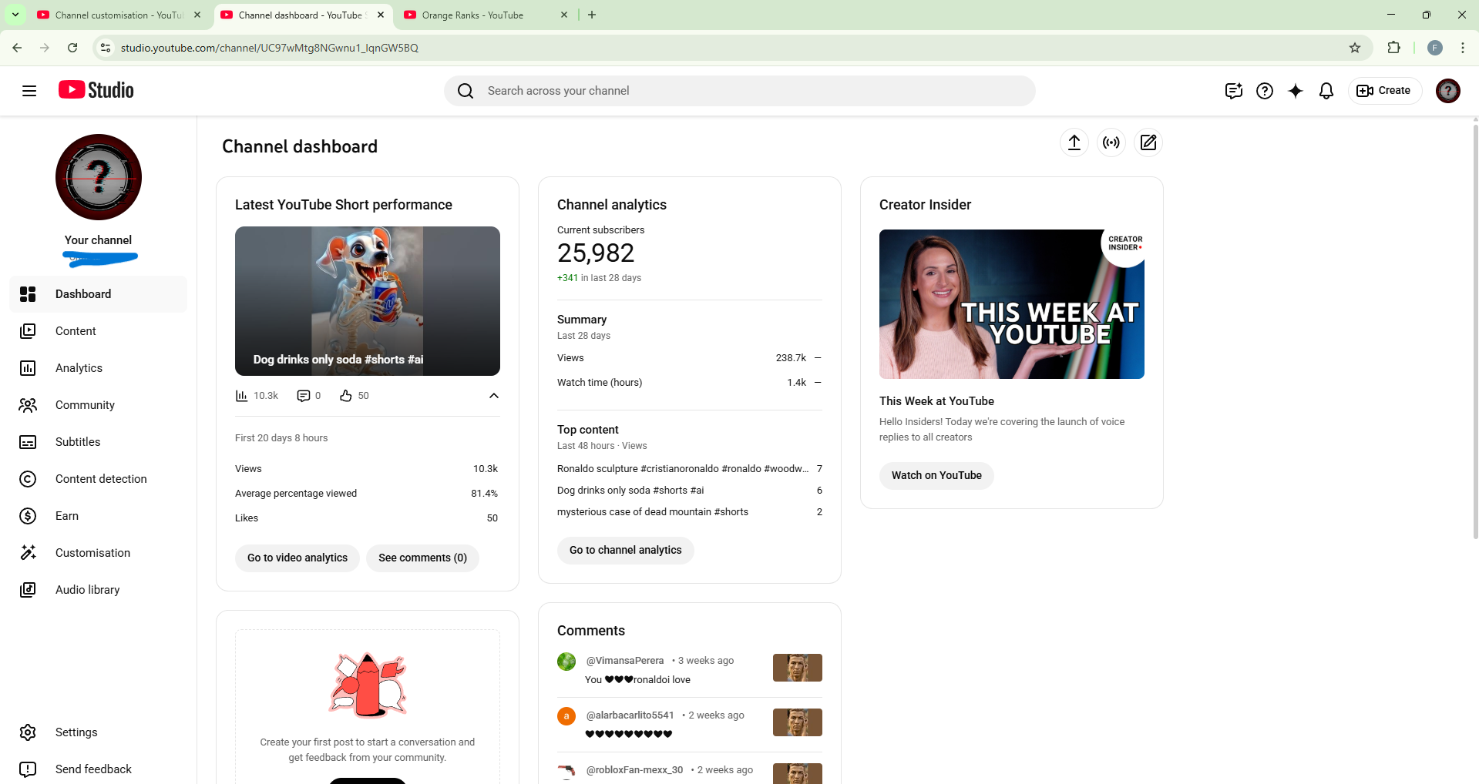This screenshot has width=1479, height=784.
Task: Open the Help question mark icon
Action: tap(1264, 91)
